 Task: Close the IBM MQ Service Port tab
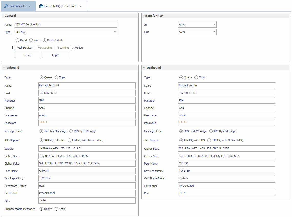(x=80, y=6)
